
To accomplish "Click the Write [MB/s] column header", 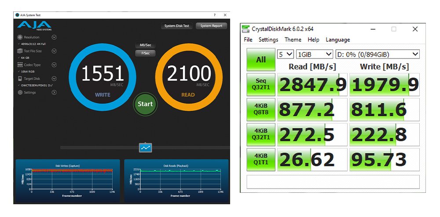I will coord(385,66).
